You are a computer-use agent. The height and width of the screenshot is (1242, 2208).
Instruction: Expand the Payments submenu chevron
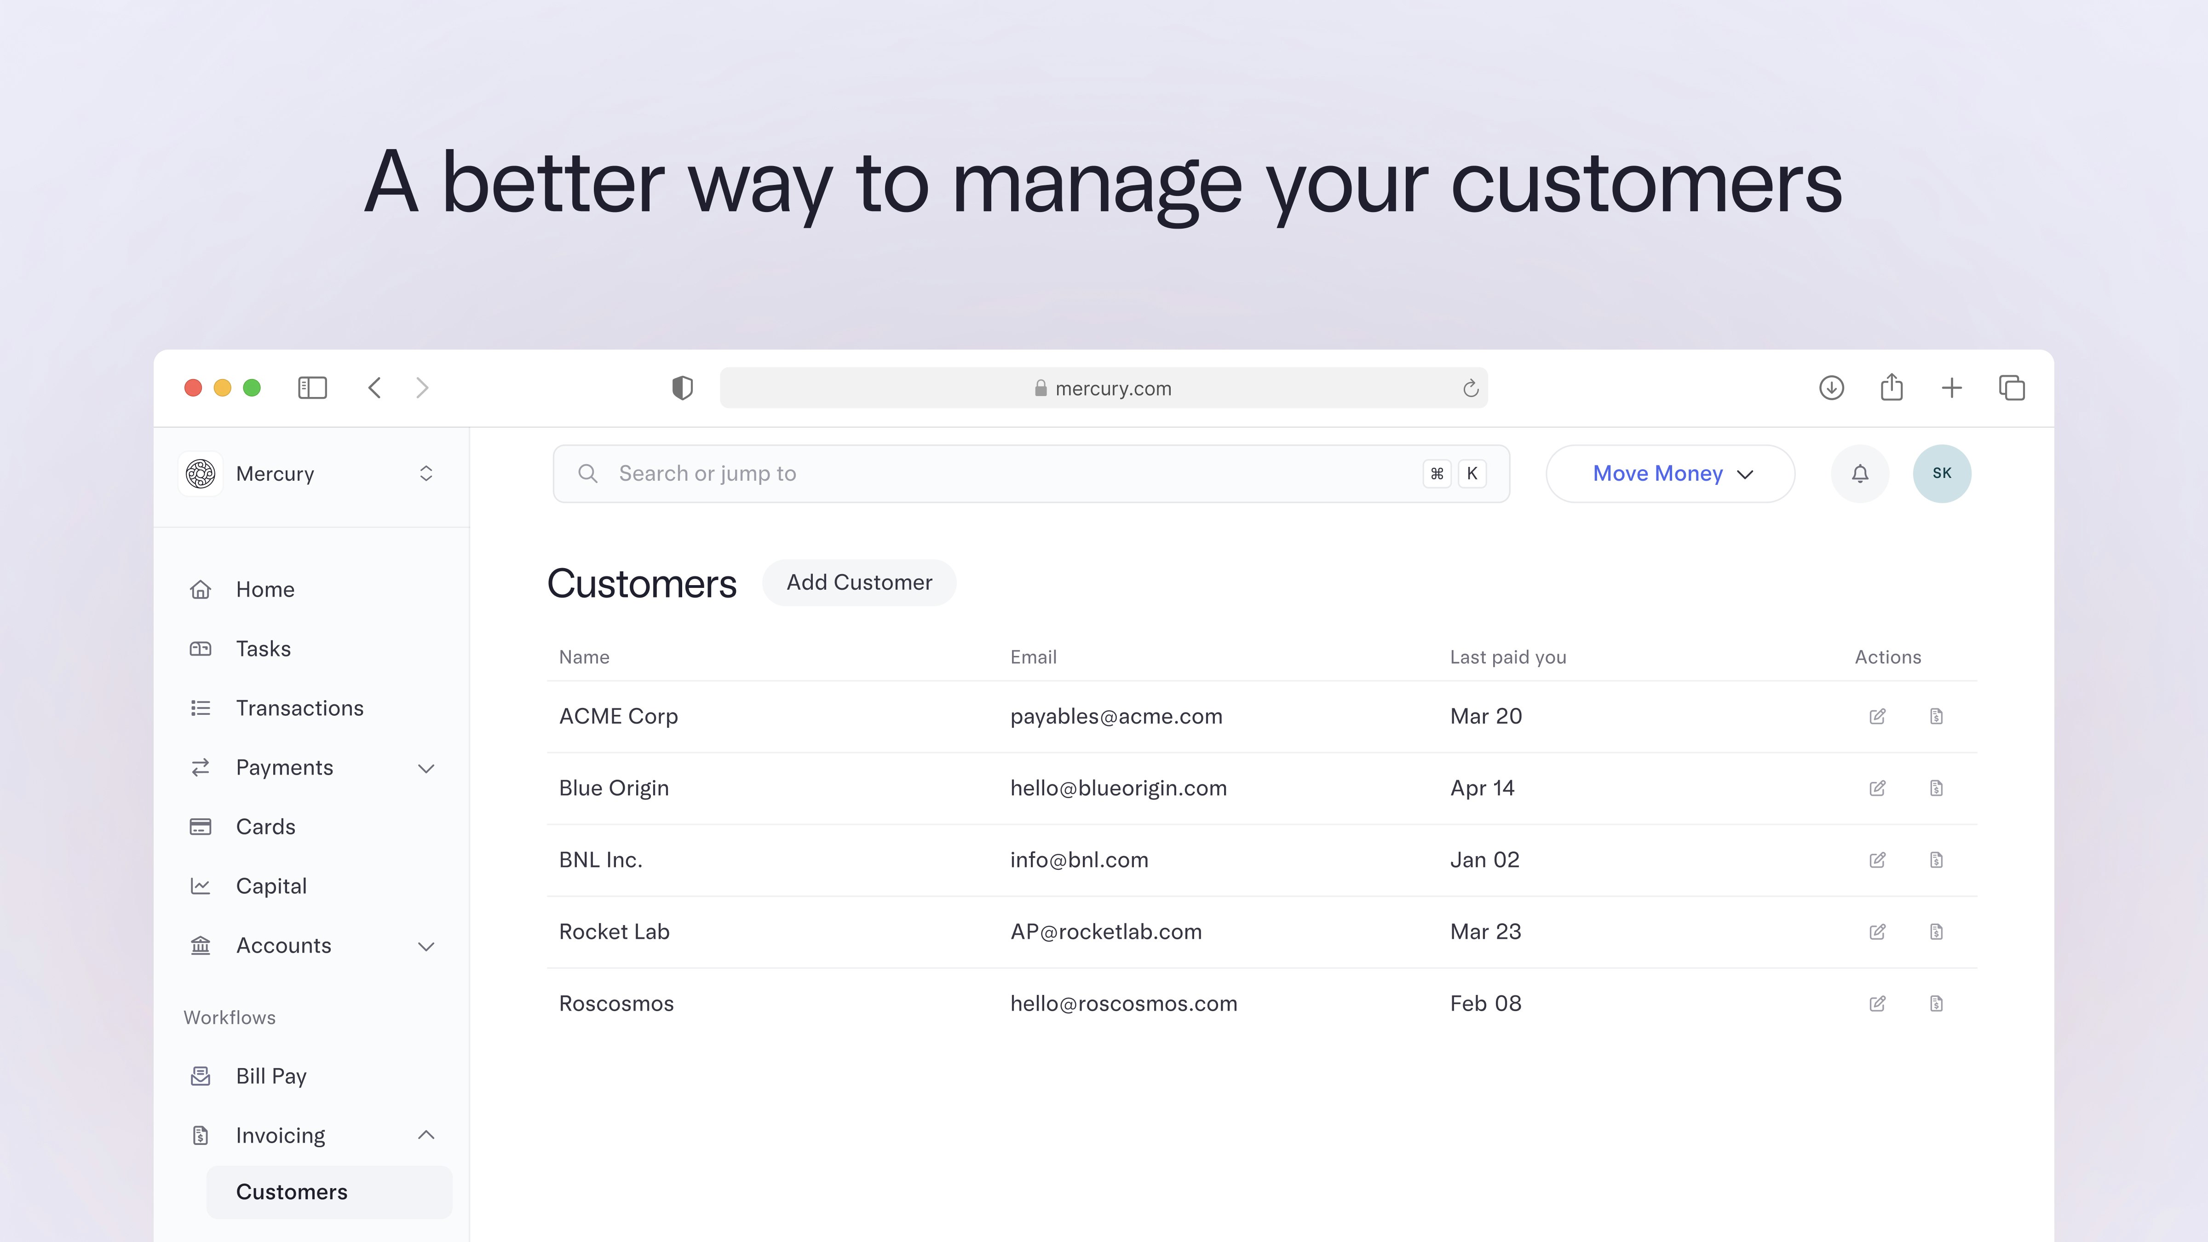426,769
